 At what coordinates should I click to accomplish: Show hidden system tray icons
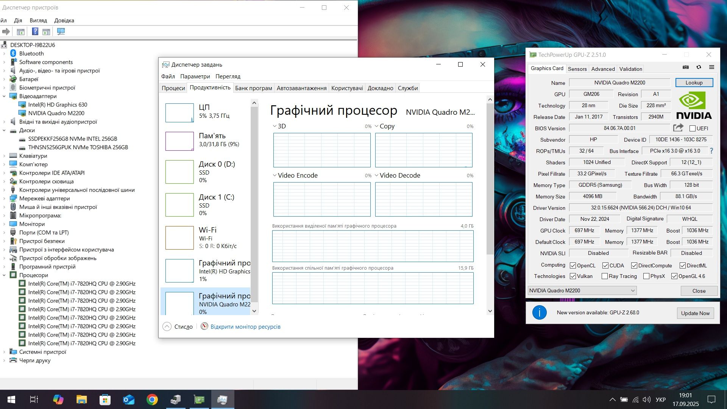612,400
